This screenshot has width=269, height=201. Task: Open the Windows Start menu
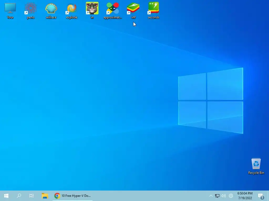[x=6, y=196]
